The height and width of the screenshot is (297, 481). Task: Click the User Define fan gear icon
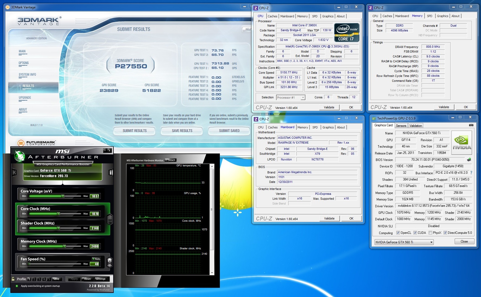tap(110, 262)
